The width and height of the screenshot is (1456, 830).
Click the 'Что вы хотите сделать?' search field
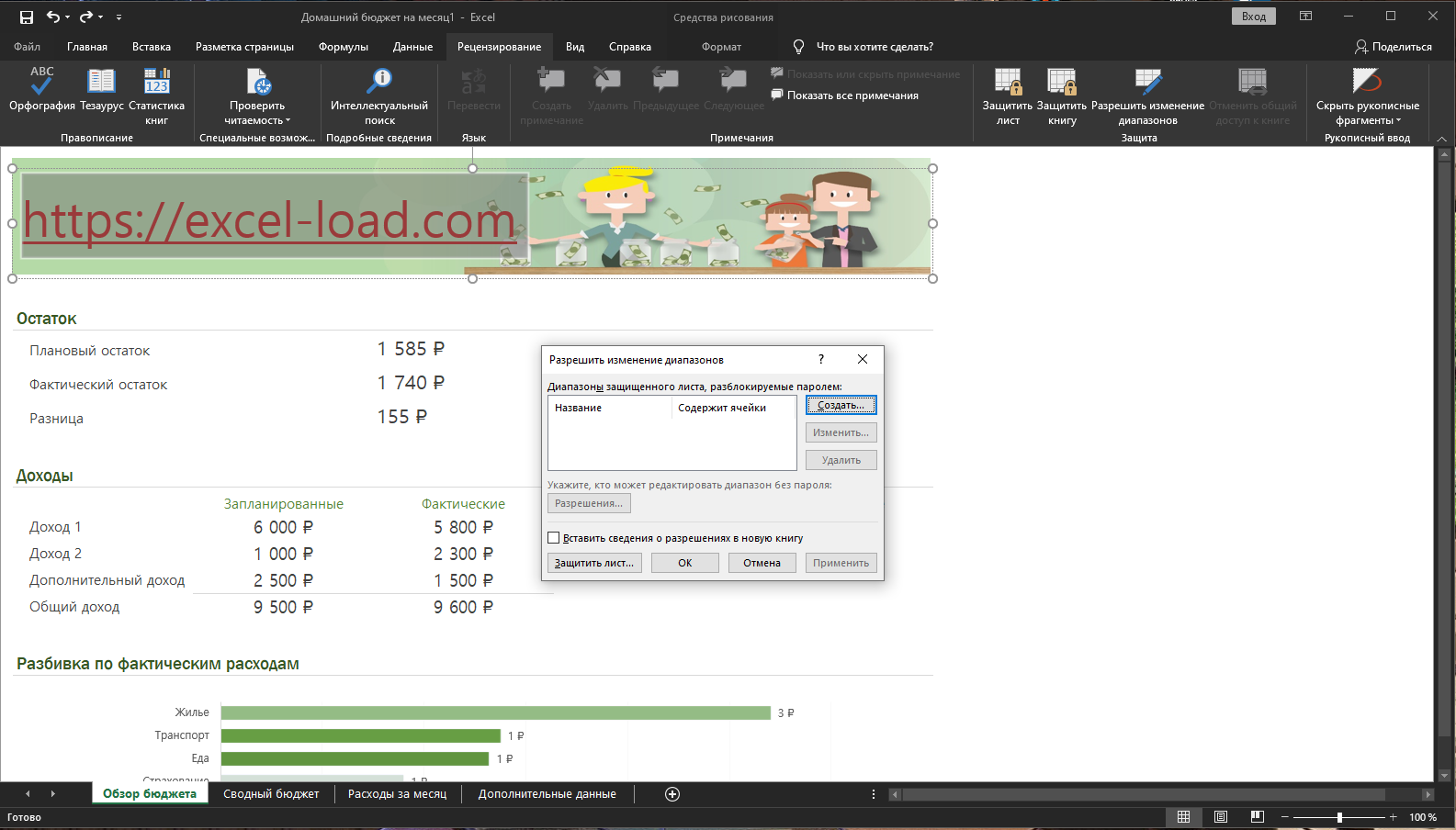pyautogui.click(x=875, y=47)
